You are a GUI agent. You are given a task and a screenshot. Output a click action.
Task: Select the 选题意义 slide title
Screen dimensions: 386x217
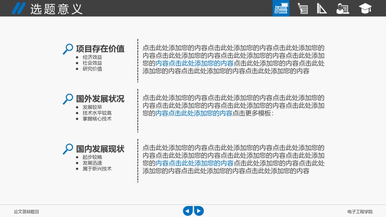point(56,9)
